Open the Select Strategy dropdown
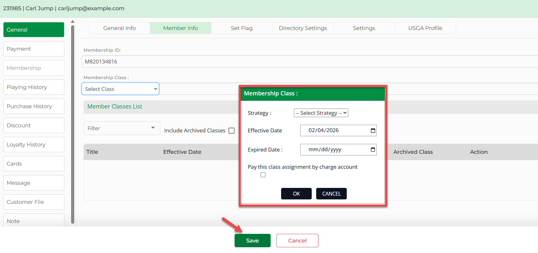 tap(321, 113)
